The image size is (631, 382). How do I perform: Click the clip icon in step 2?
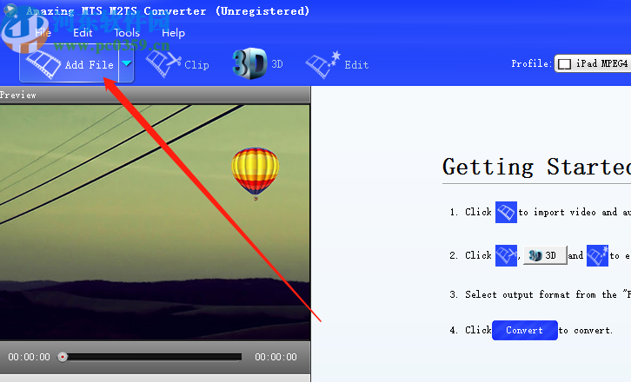coord(506,255)
